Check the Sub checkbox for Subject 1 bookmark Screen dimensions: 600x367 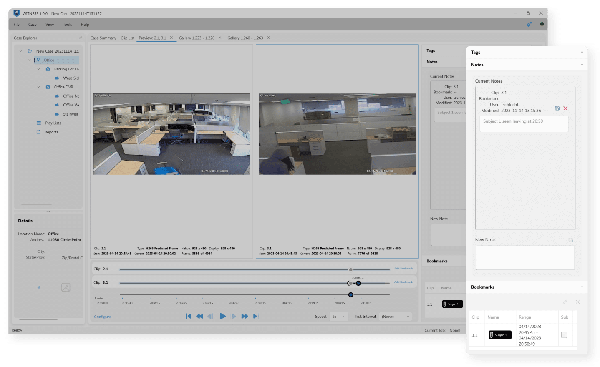[564, 335]
